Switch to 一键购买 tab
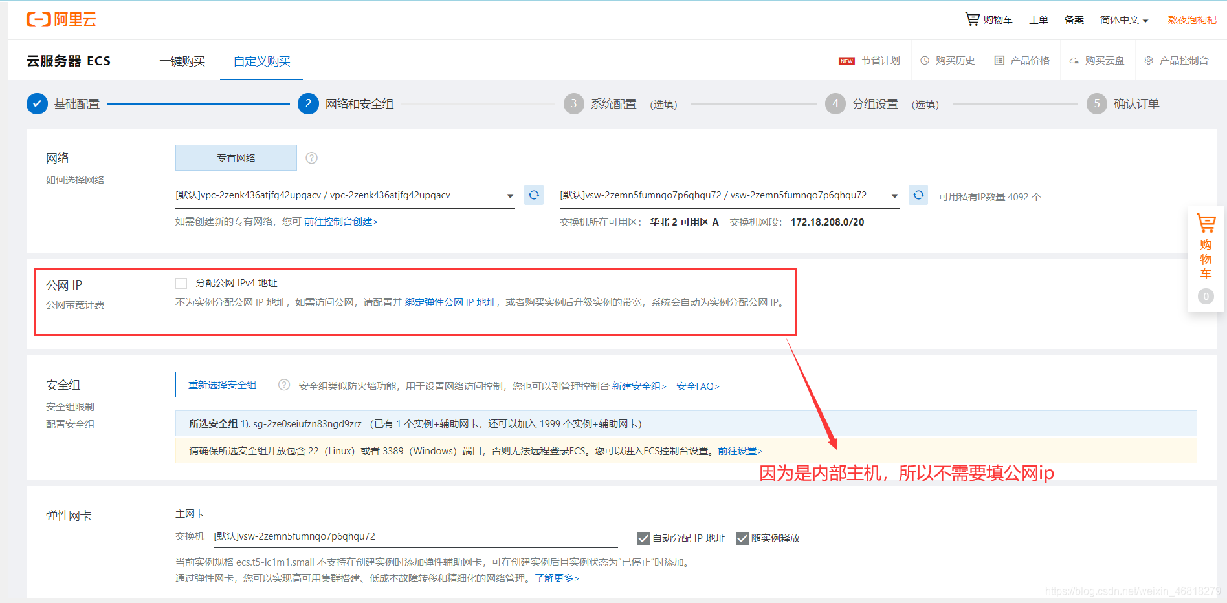 (x=182, y=61)
